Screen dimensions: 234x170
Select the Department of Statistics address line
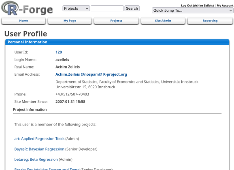click(x=127, y=82)
